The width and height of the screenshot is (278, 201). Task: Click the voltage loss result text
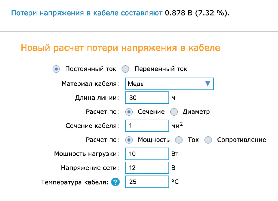coord(120,13)
